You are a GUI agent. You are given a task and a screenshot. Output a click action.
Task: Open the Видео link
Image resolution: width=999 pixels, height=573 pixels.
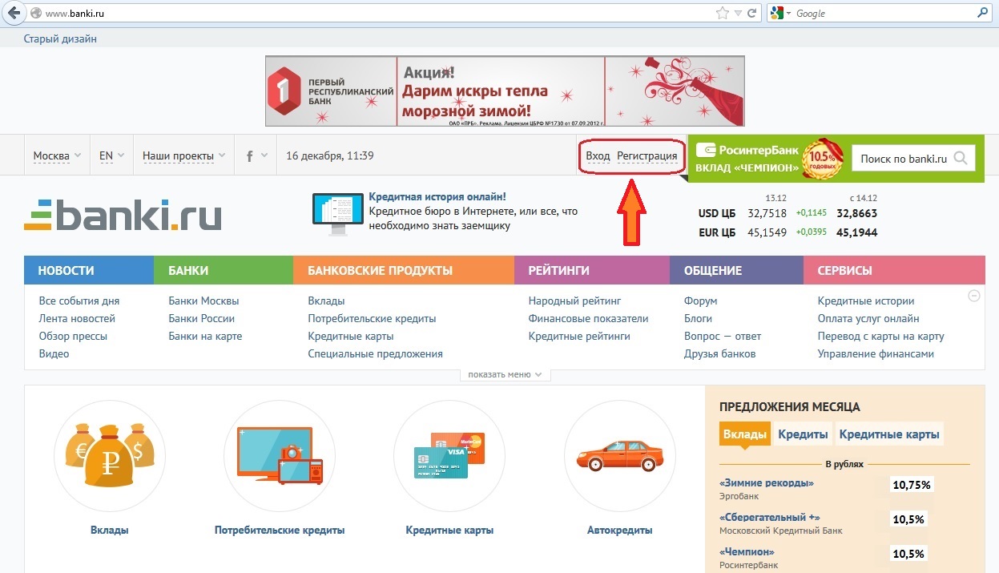coord(54,353)
